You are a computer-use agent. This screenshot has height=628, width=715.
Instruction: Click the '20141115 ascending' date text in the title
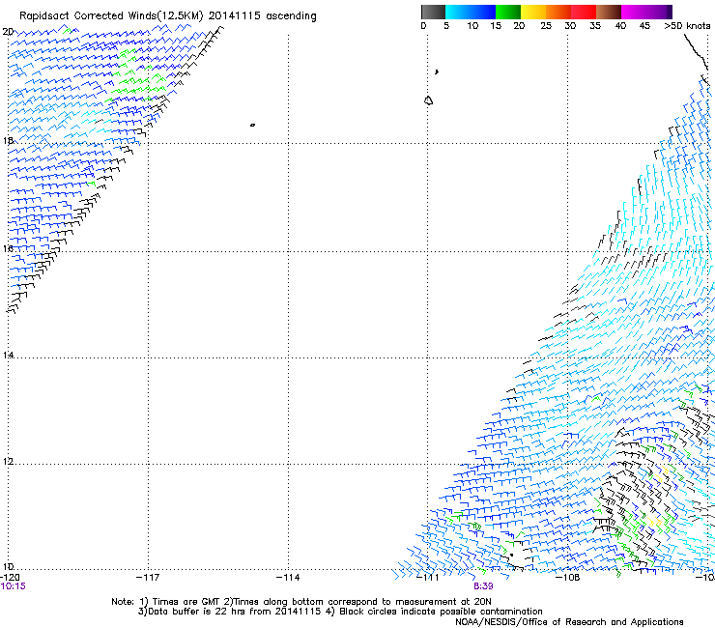(262, 16)
